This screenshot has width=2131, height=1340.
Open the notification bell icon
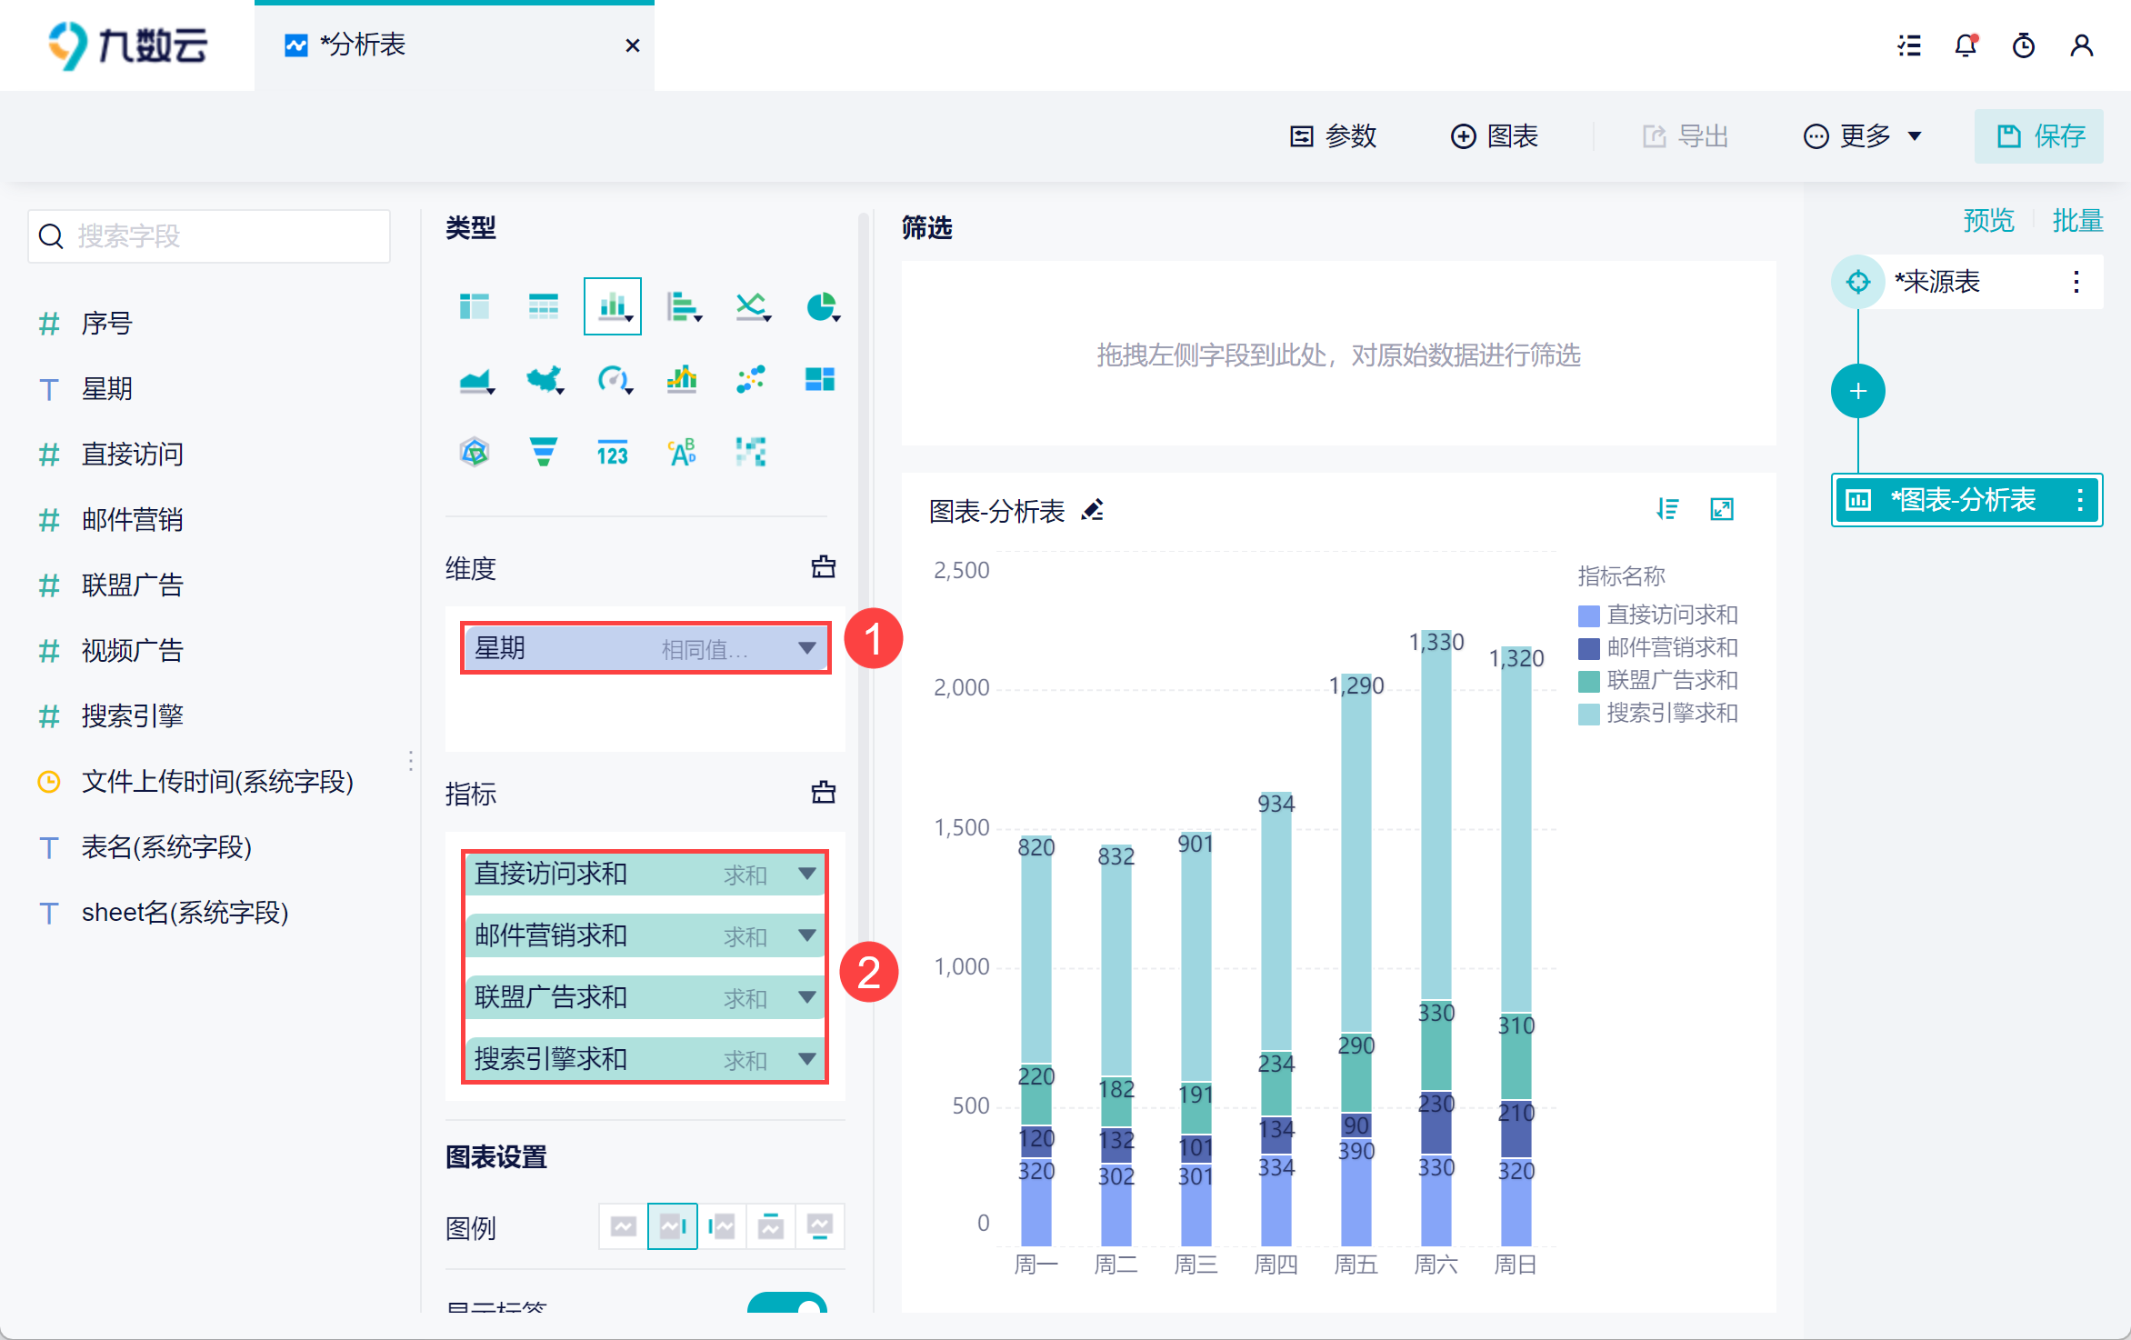(x=1966, y=45)
